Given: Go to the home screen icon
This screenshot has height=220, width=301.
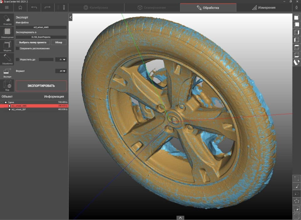Looking at the screenshot, I should 20,8.
